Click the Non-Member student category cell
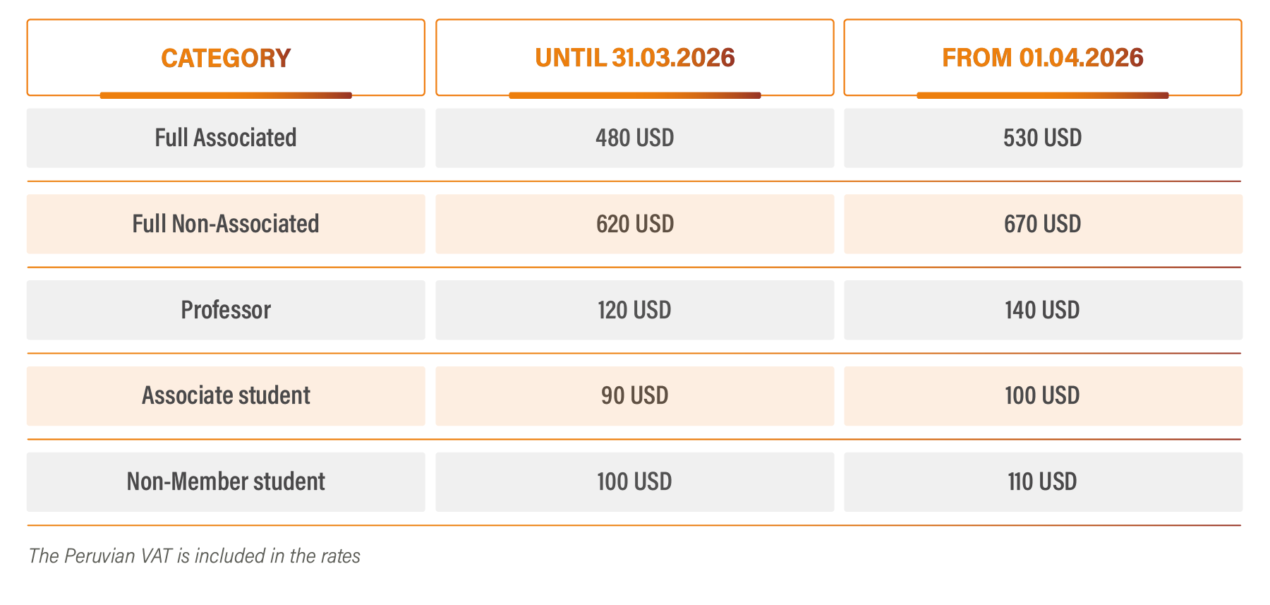Screen dimensions: 1270x605 226,481
